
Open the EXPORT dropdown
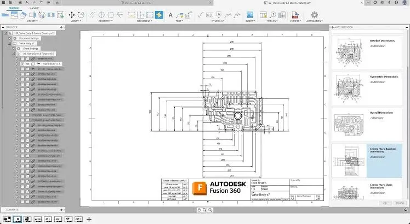point(295,21)
